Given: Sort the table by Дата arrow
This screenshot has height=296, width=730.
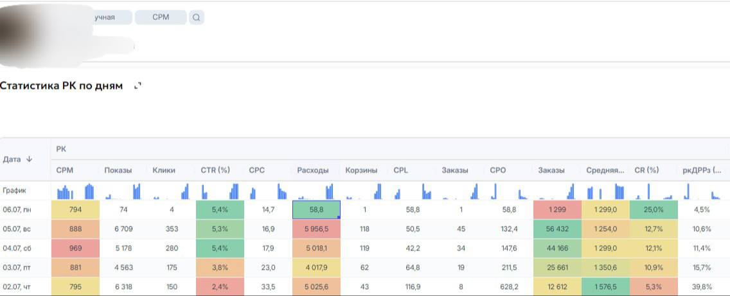Looking at the screenshot, I should point(29,159).
